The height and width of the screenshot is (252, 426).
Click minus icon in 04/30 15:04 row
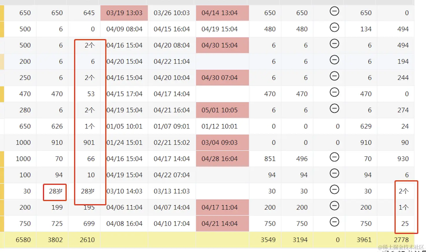(334, 44)
